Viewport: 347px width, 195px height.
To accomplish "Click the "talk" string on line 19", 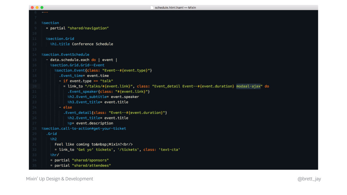I will [106, 81].
